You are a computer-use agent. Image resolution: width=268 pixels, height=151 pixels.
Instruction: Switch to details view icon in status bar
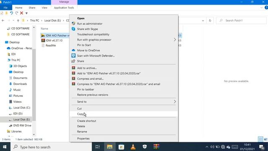260,139
